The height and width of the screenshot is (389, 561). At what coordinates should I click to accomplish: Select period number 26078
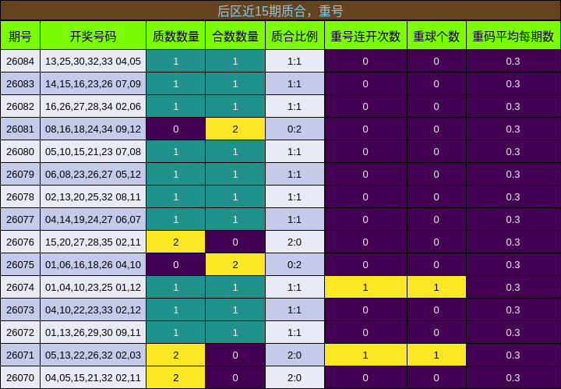coord(20,196)
